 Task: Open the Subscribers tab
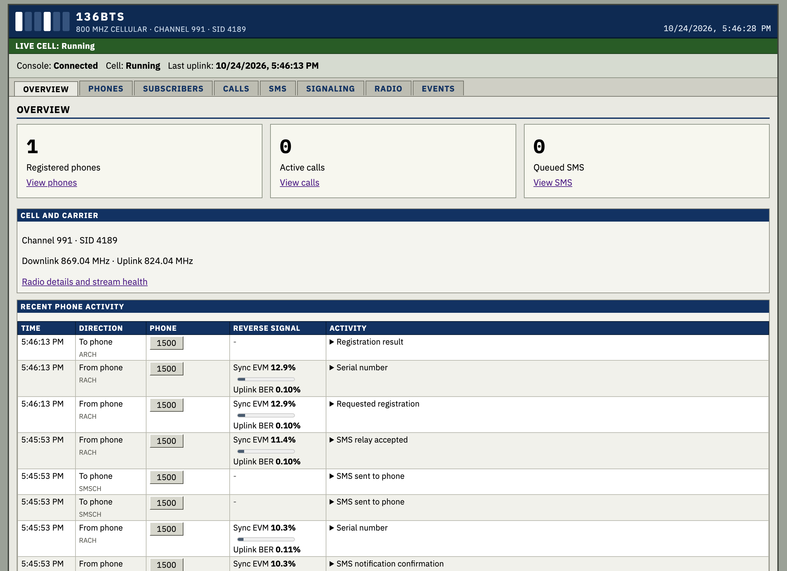[x=173, y=88]
